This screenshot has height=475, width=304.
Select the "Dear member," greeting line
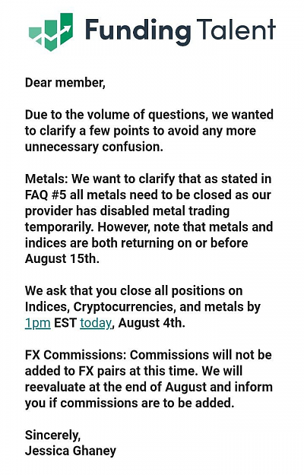pyautogui.click(x=65, y=83)
